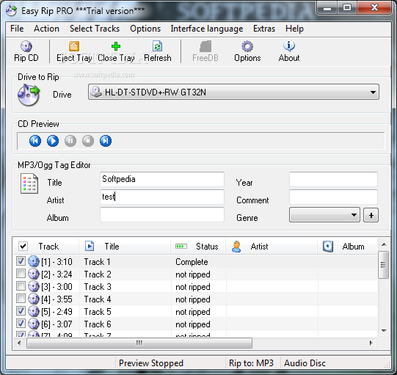Image resolution: width=397 pixels, height=375 pixels.
Task: Open the Options menu
Action: [x=145, y=29]
